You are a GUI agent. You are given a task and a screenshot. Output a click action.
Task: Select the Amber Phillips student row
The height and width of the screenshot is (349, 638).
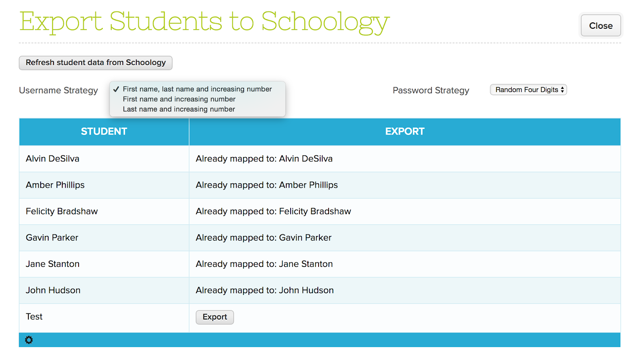point(320,185)
